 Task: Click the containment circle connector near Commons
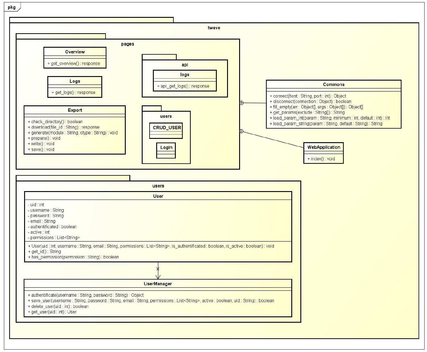point(242,103)
